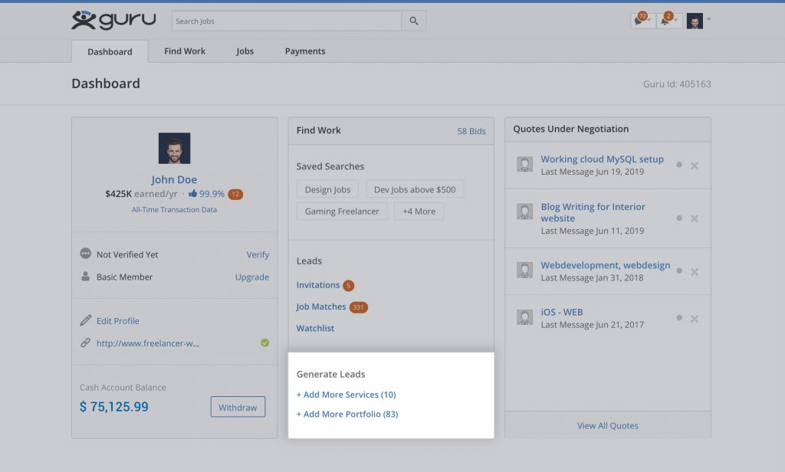The image size is (785, 472).
Task: Select the Design Jobs saved search
Action: pyautogui.click(x=327, y=190)
